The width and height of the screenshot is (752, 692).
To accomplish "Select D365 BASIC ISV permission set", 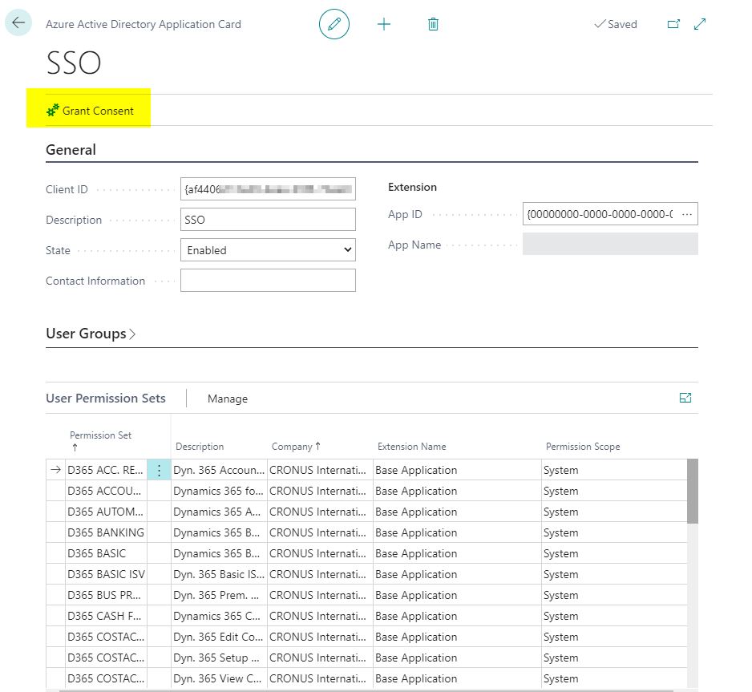I will [x=106, y=574].
